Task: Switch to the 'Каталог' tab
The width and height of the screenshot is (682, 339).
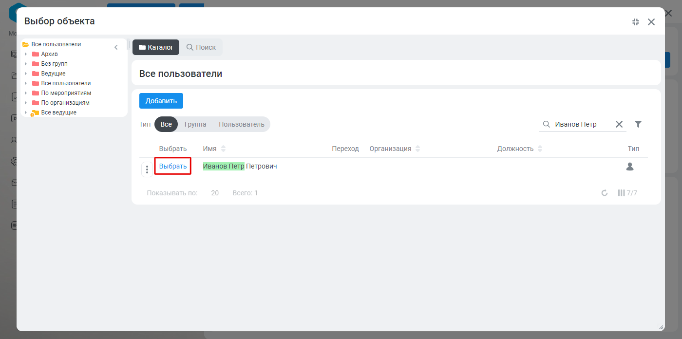Action: pos(156,47)
